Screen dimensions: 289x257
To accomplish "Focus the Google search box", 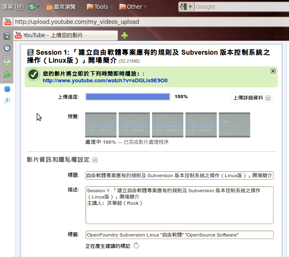I will tap(241, 7).
